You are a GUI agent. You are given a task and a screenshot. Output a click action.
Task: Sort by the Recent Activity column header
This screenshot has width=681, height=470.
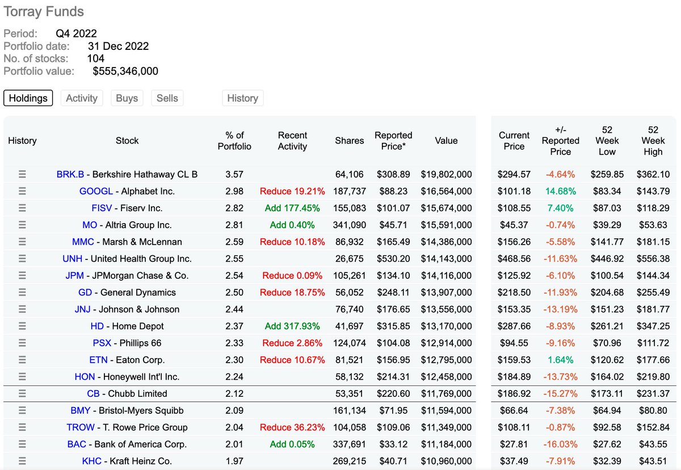point(292,141)
